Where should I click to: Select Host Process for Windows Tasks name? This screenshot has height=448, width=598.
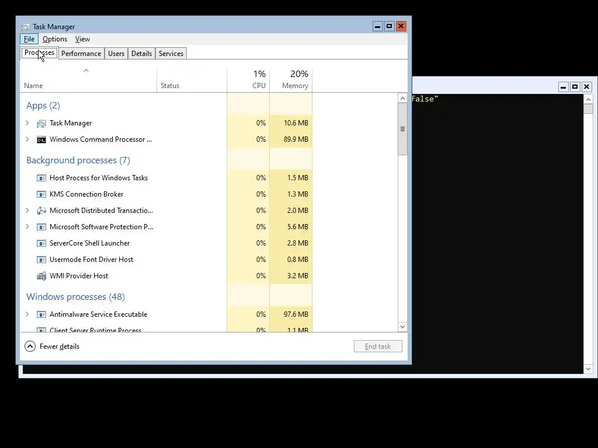click(x=99, y=178)
